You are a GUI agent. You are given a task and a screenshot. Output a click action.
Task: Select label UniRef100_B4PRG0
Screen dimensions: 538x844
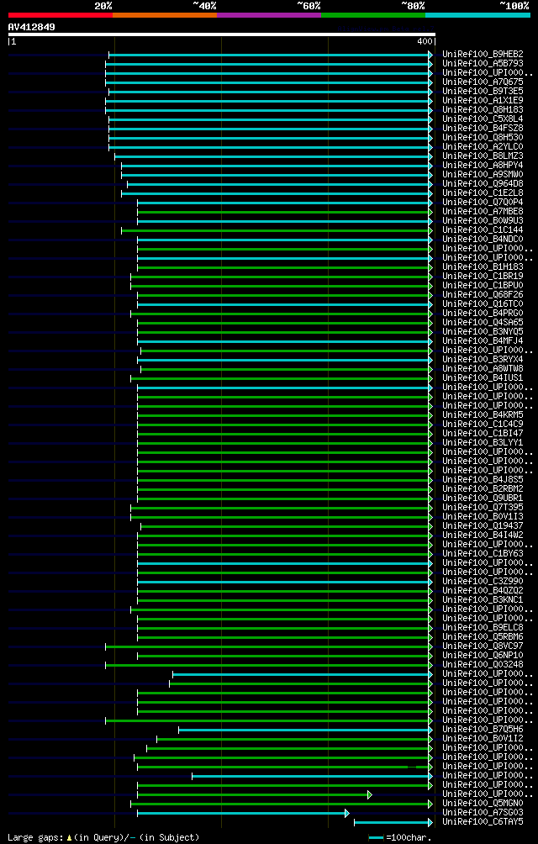(482, 313)
